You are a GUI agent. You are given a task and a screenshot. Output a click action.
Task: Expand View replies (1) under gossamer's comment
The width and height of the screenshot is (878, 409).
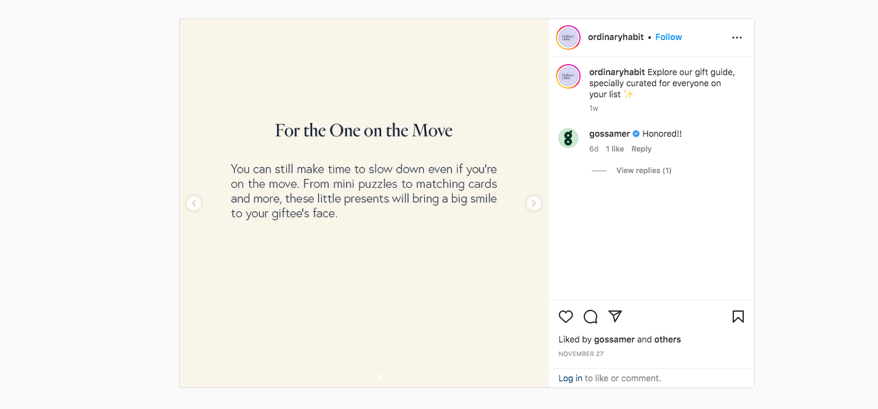(643, 171)
